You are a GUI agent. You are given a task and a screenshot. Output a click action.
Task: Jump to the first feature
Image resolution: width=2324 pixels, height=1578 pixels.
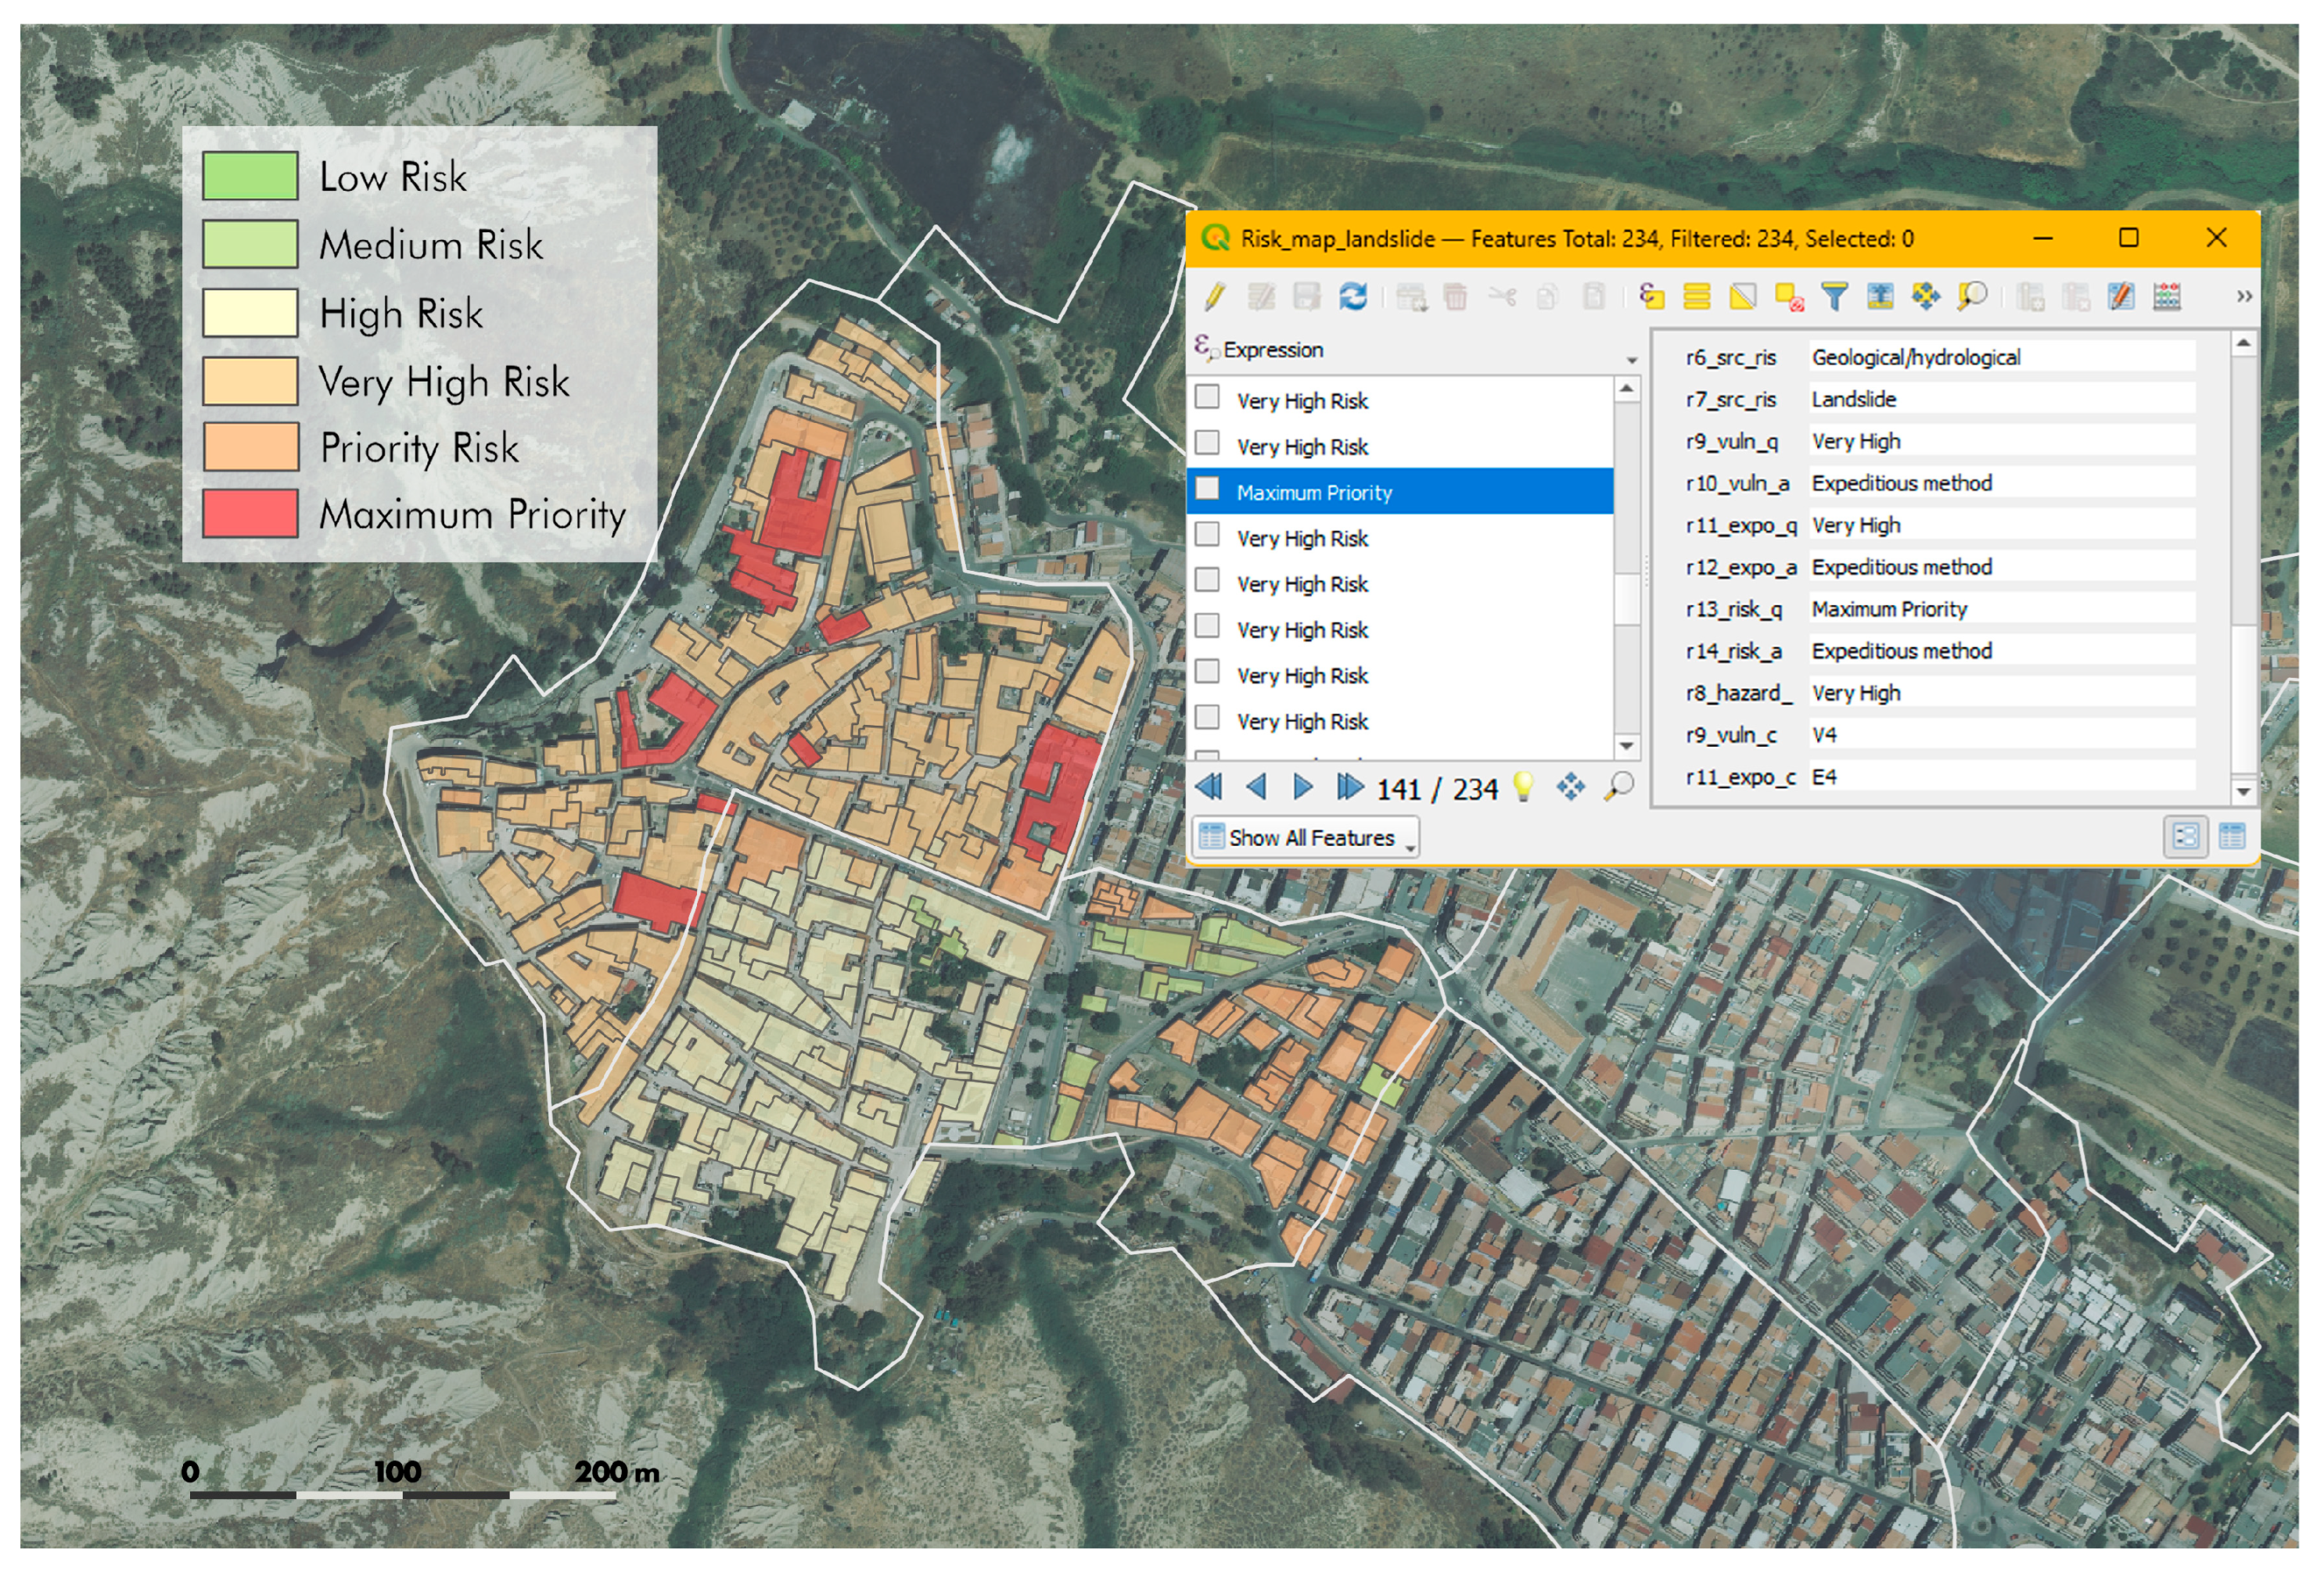coord(1209,787)
